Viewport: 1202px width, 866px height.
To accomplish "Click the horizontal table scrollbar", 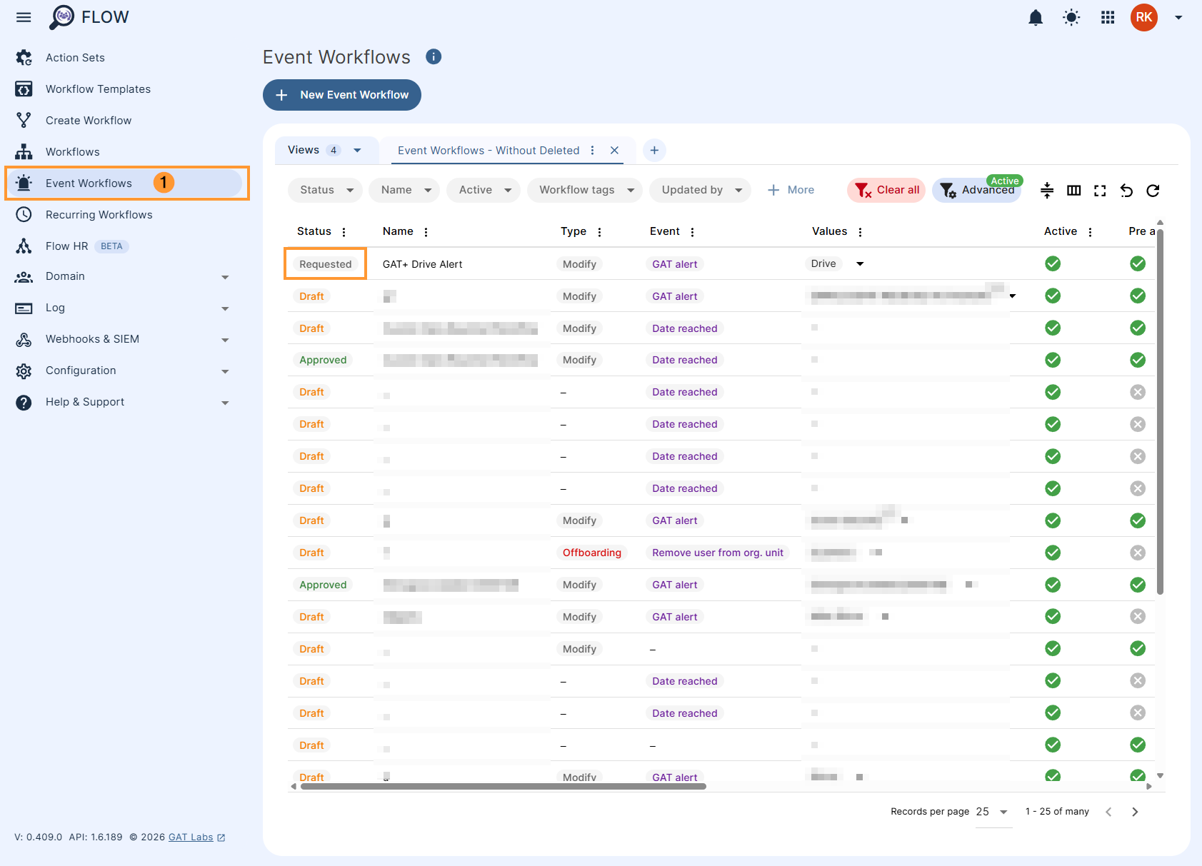I will pos(503,787).
